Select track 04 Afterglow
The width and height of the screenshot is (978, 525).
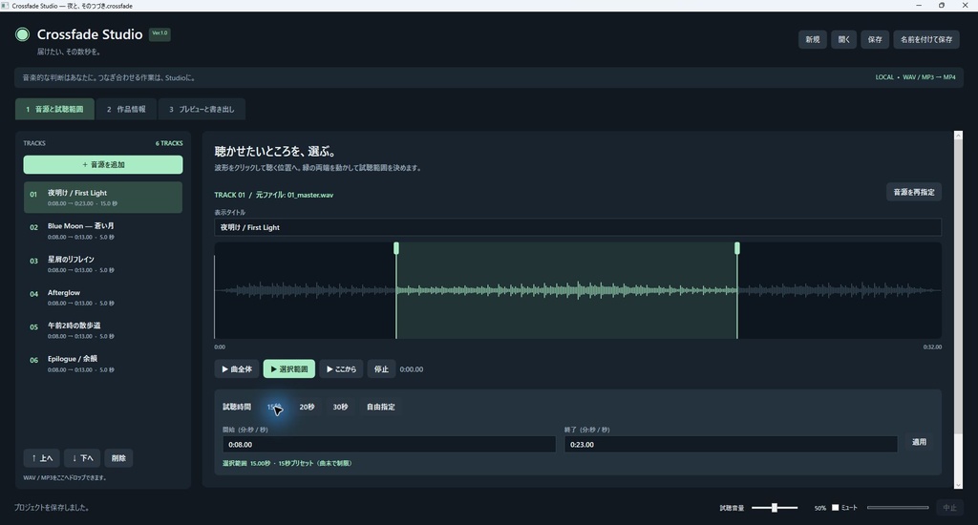(103, 298)
